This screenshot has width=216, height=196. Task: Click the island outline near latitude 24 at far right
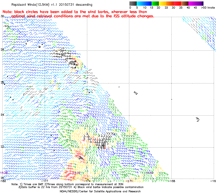(198, 119)
